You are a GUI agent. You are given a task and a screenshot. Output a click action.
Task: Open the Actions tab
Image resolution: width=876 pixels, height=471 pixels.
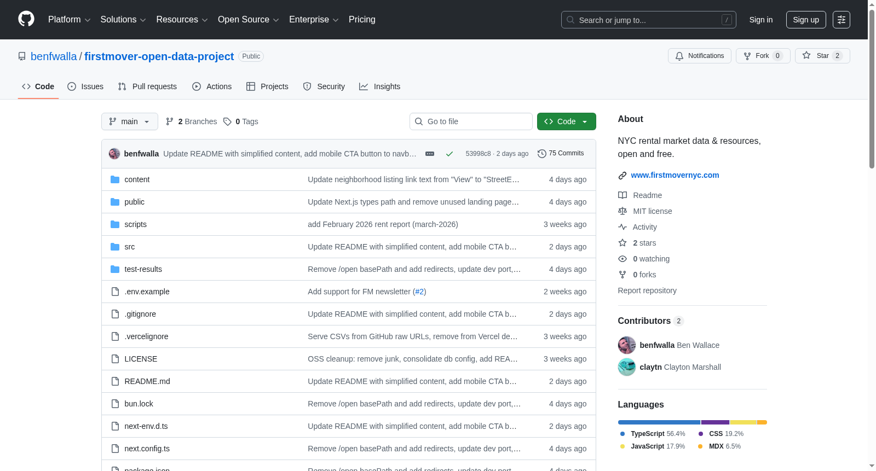[x=212, y=86]
